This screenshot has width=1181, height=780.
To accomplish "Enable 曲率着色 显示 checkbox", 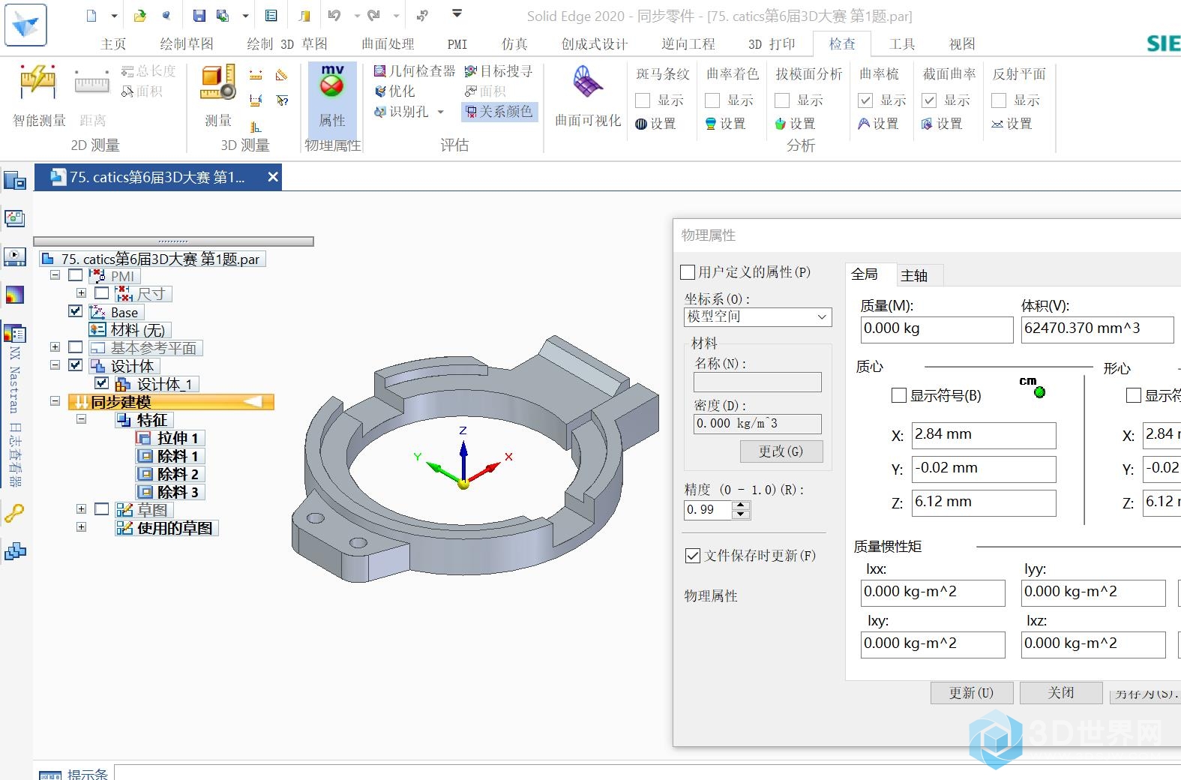I will coord(712,100).
